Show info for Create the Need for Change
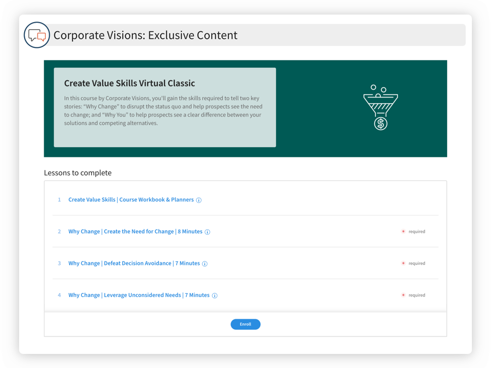This screenshot has width=491, height=368. pos(207,232)
